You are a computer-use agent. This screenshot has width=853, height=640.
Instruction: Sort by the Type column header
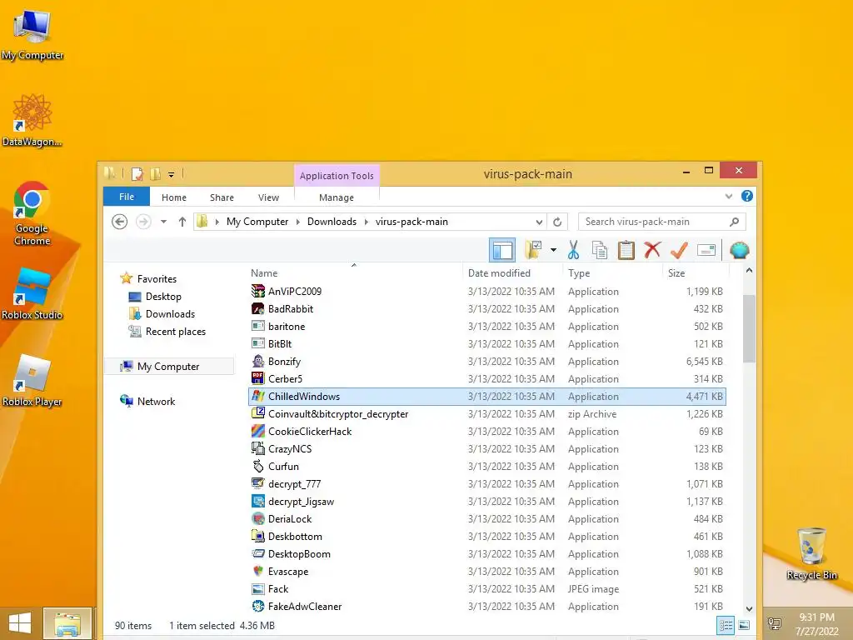click(612, 273)
